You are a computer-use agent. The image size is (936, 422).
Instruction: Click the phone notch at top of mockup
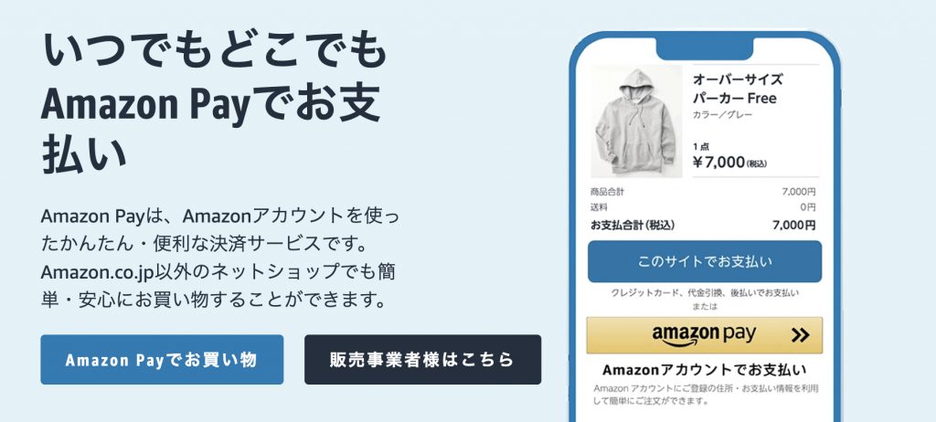(705, 48)
